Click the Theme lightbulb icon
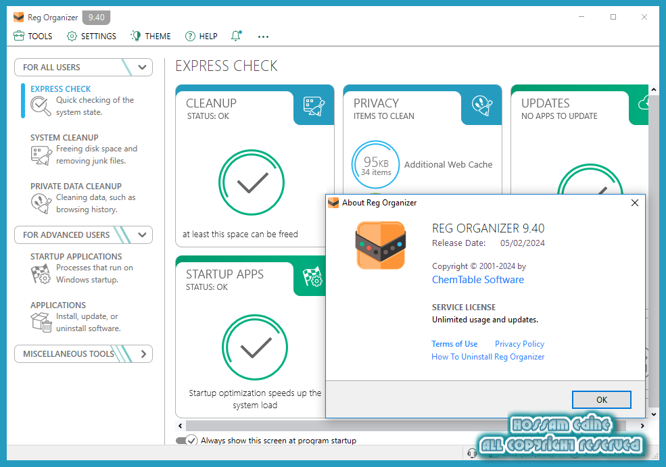Image resolution: width=666 pixels, height=467 pixels. click(x=136, y=36)
